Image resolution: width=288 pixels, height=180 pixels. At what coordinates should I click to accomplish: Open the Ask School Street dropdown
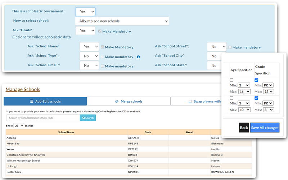(x=217, y=47)
